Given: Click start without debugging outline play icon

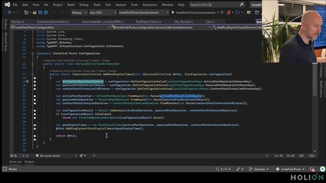Looking at the screenshot, I should coord(222,12).
